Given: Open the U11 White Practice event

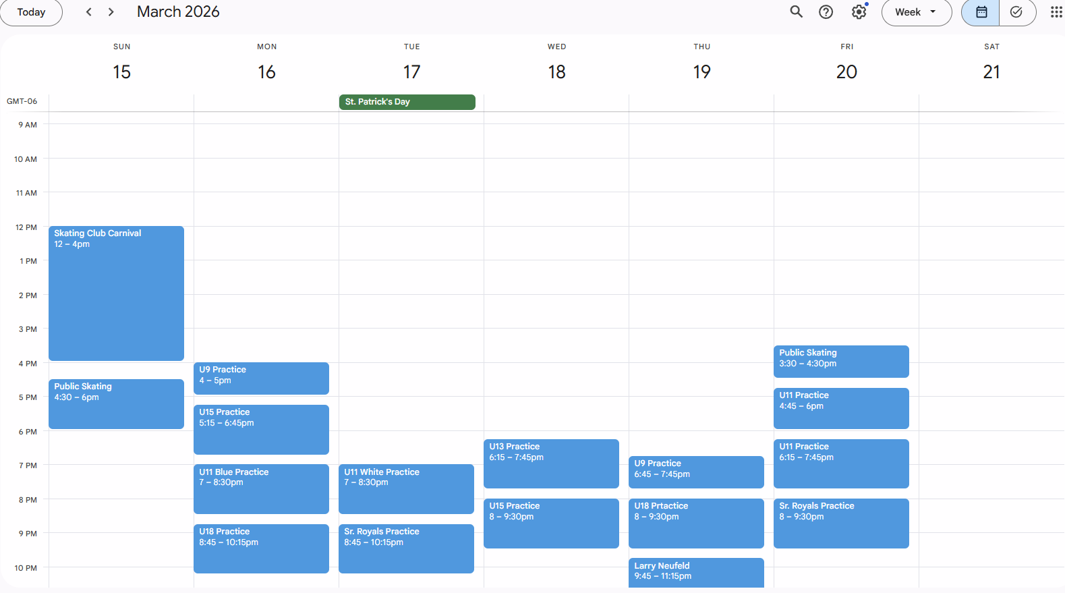Looking at the screenshot, I should pos(406,488).
